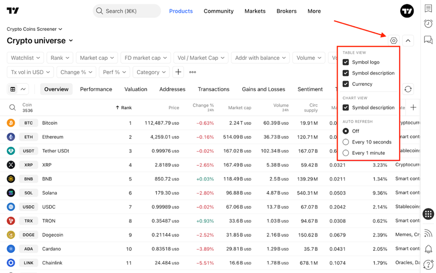436x273 pixels.
Task: Open the Volume filter dropdown
Action: [309, 58]
